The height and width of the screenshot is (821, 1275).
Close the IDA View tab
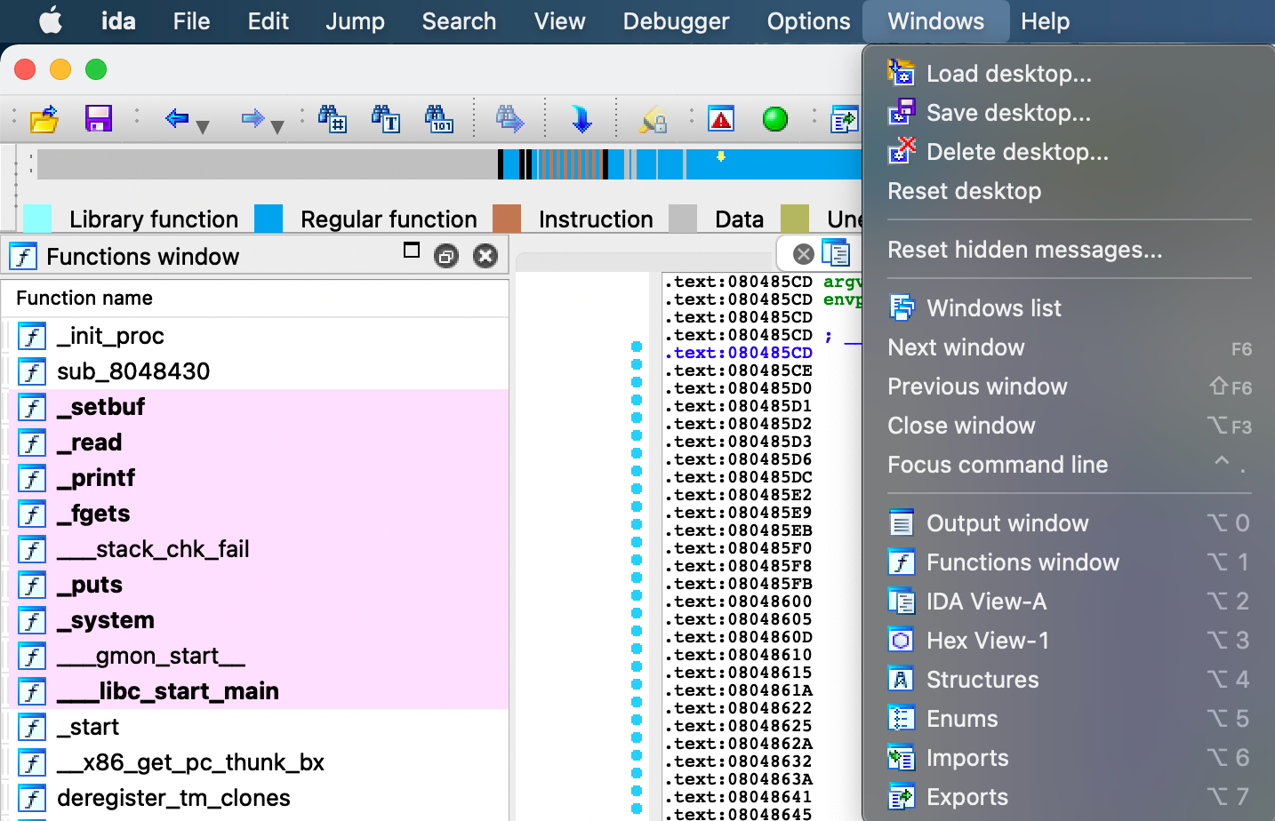pyautogui.click(x=804, y=254)
